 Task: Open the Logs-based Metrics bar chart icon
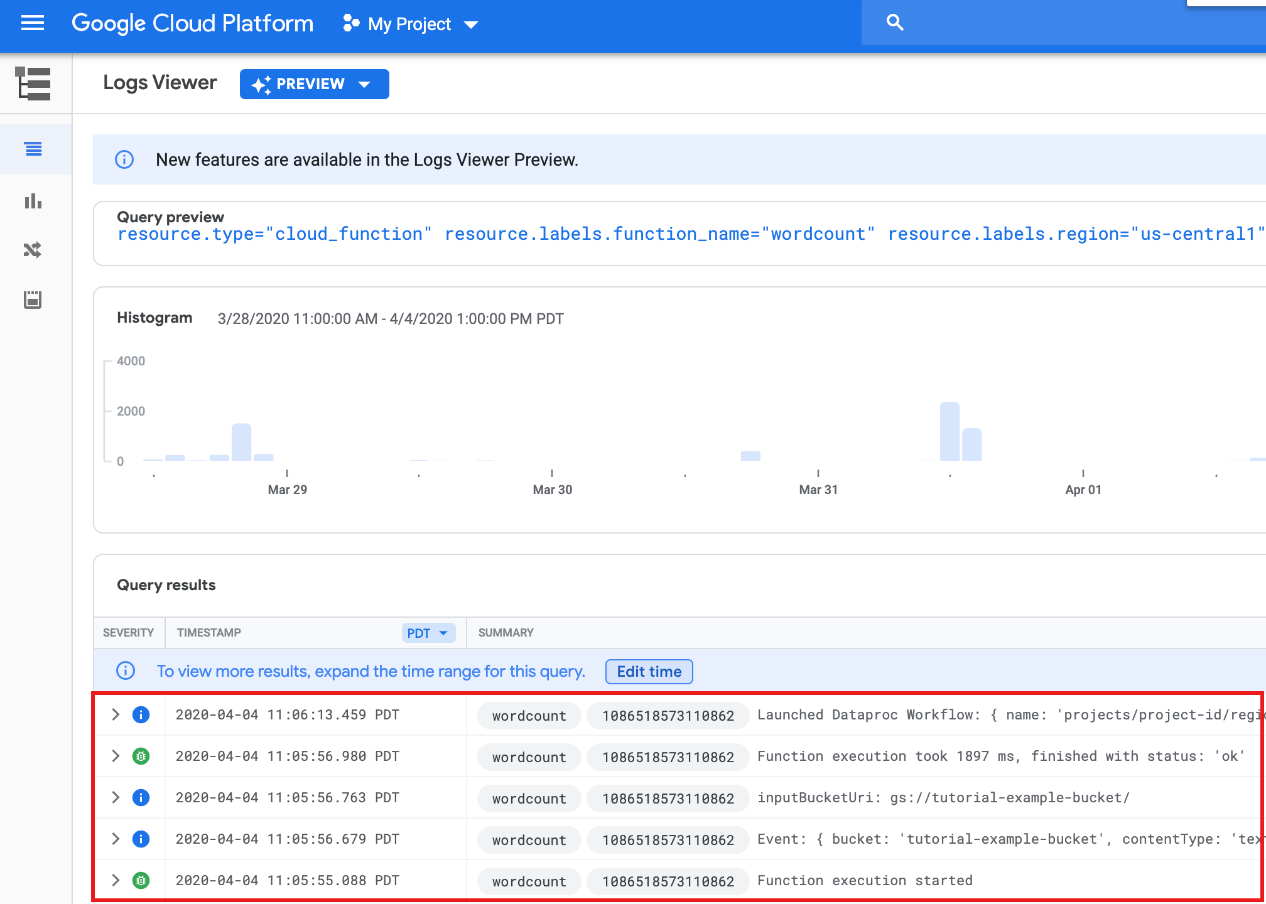tap(33, 202)
